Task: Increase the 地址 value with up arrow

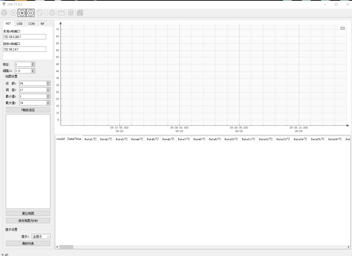Action: tap(33, 63)
